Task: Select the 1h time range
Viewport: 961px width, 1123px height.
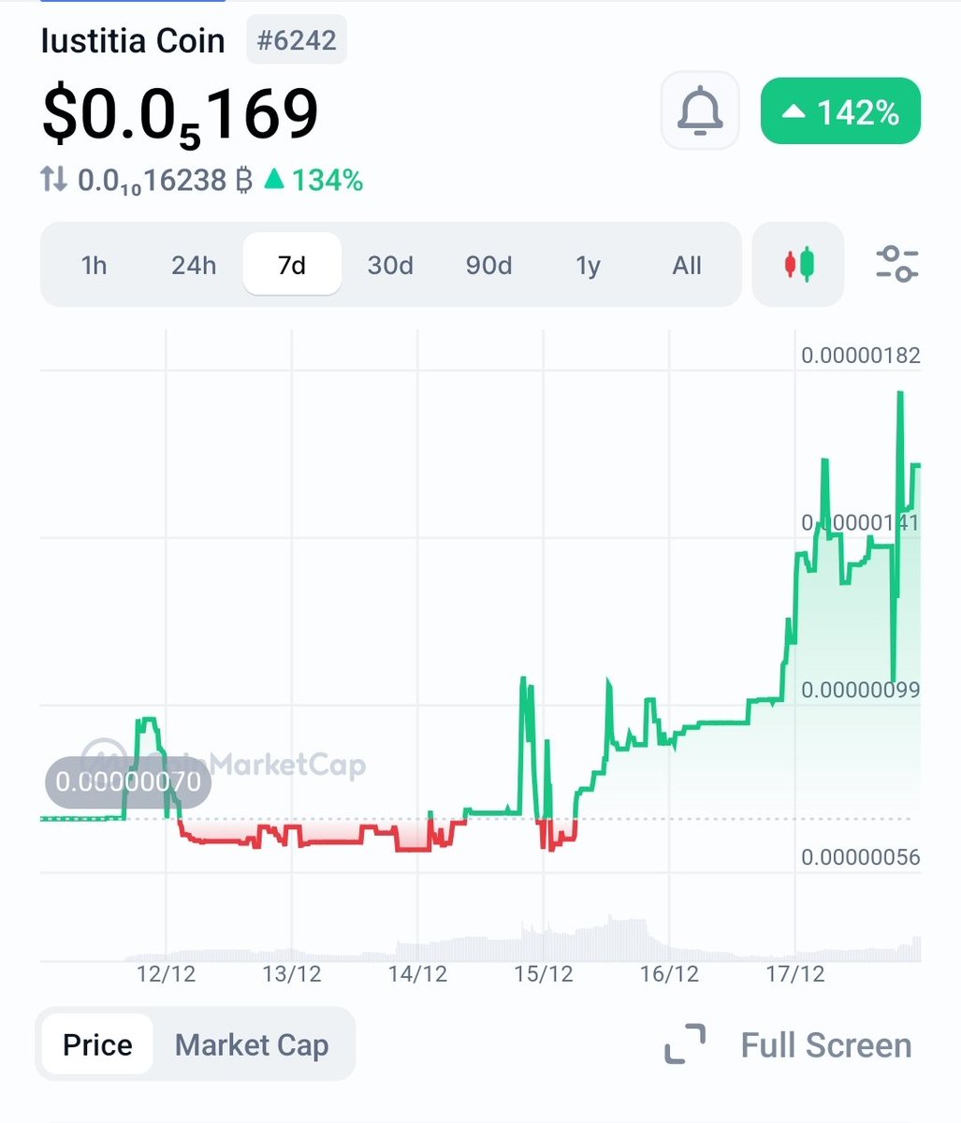Action: [94, 265]
